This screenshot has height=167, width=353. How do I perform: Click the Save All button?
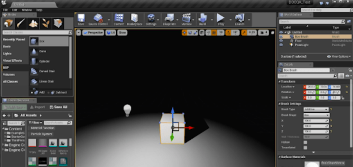58,107
